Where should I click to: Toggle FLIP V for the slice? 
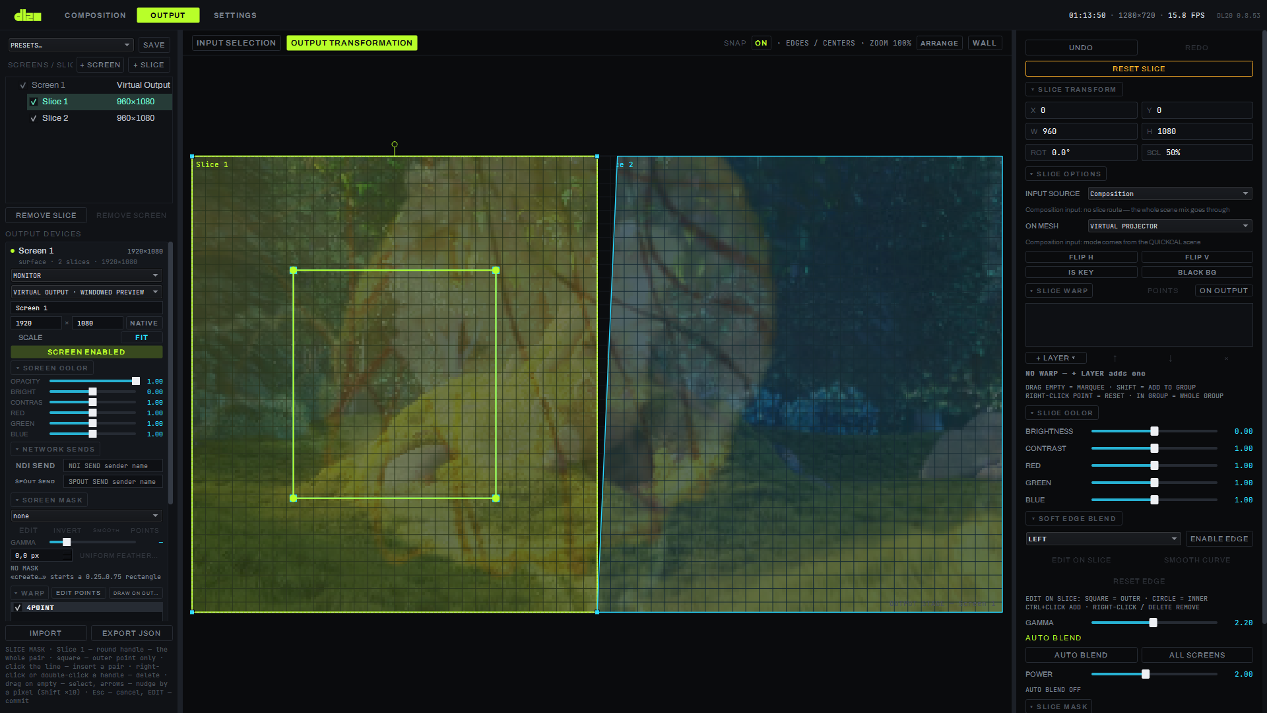[1197, 257]
